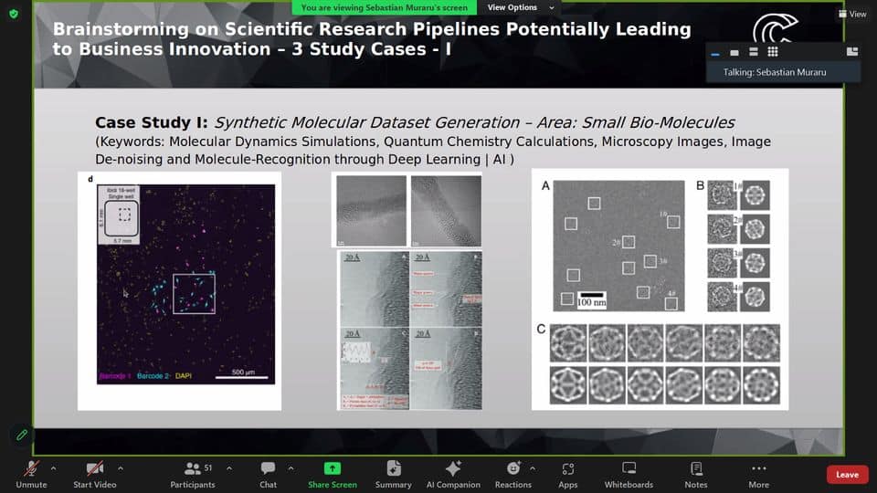
Task: Open the View Options dropdown
Action: 512,7
